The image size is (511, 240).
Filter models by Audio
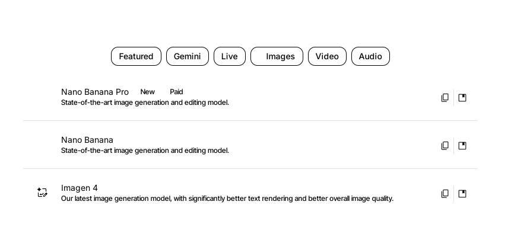click(370, 56)
